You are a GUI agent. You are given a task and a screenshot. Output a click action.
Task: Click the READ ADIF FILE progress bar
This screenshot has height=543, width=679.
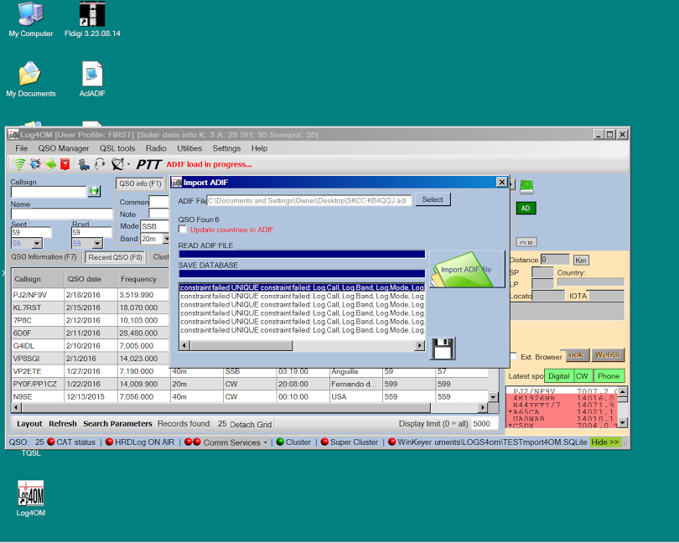point(302,254)
